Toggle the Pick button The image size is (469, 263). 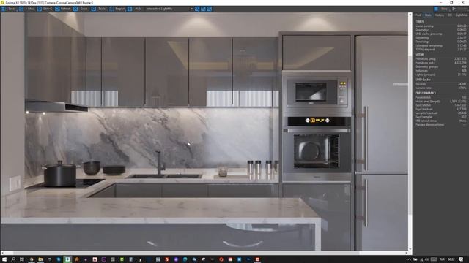135,9
